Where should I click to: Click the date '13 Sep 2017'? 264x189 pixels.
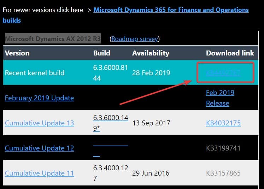click(151, 123)
